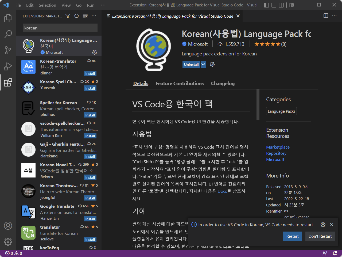Open the Docs link in usage text

(x=222, y=191)
